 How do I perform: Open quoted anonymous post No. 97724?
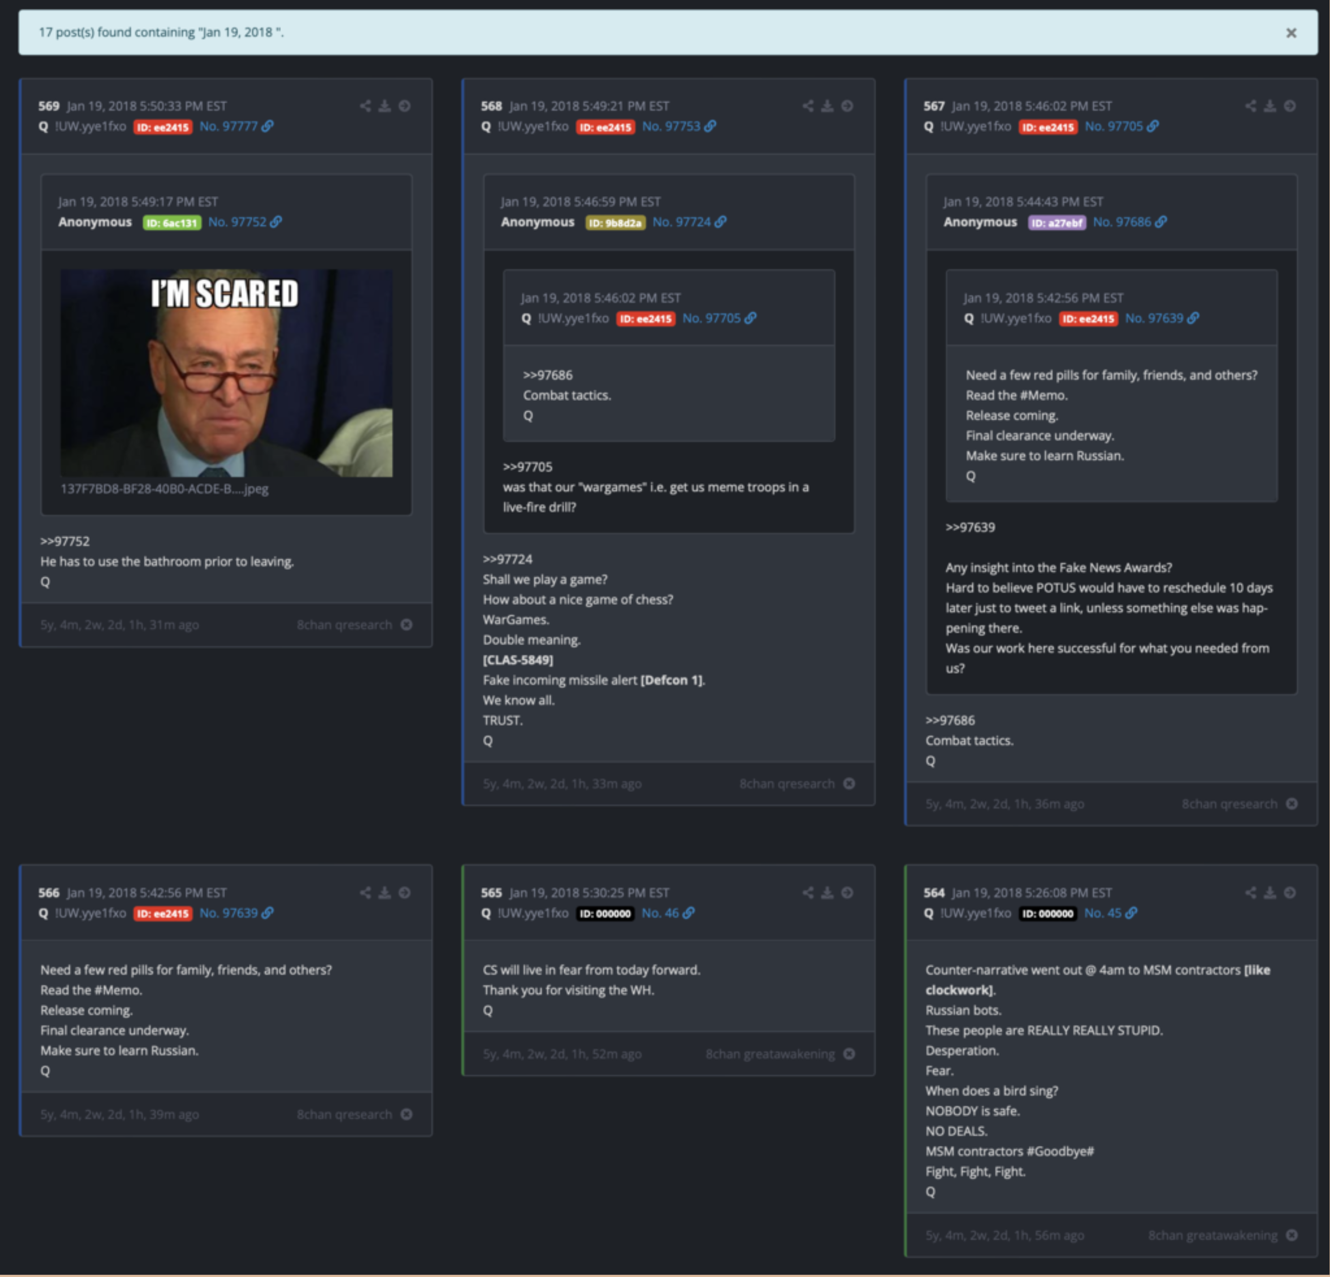point(689,222)
